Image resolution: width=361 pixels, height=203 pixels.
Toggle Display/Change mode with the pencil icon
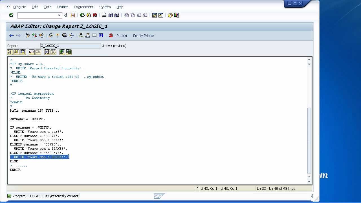pos(28,36)
